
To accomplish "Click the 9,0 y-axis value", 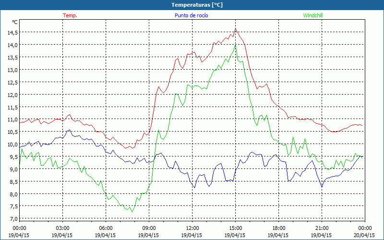I will [13, 169].
